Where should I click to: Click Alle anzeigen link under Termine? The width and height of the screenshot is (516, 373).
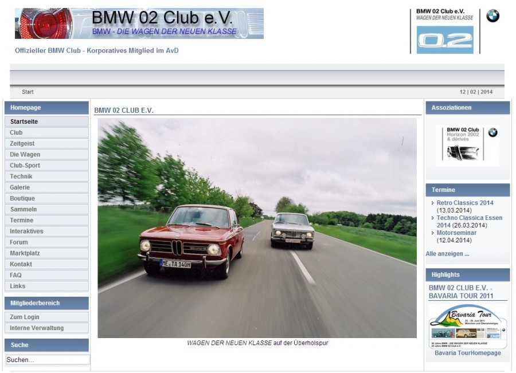click(447, 254)
